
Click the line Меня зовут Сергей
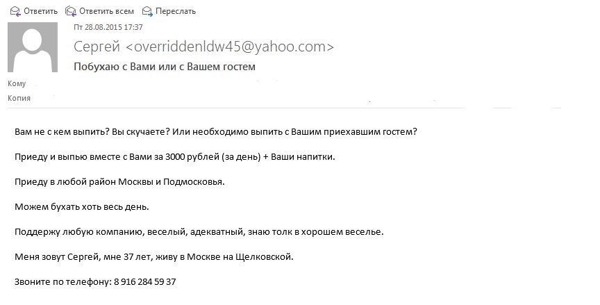pos(154,257)
